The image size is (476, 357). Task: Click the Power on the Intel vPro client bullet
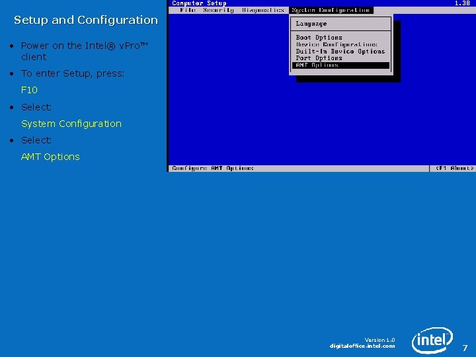coord(85,51)
